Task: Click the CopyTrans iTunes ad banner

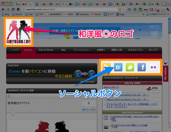Action: click(x=52, y=74)
